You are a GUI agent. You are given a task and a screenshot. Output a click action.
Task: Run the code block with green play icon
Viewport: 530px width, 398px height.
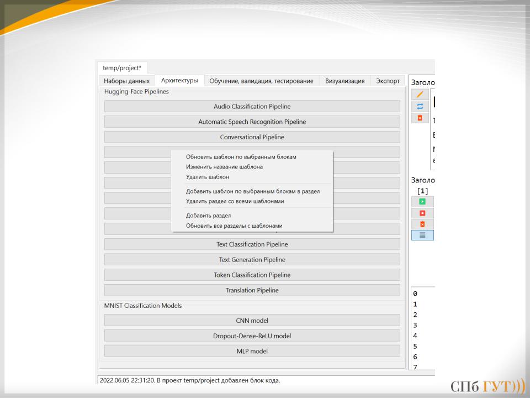tap(422, 201)
